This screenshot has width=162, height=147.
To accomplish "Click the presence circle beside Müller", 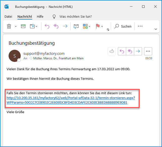I will [x=31, y=58].
